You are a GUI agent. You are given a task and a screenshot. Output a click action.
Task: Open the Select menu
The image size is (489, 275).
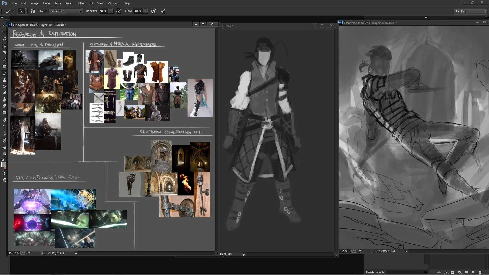69,3
